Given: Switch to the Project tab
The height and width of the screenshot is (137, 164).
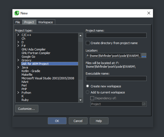Looking at the screenshot, I should [x=29, y=22].
